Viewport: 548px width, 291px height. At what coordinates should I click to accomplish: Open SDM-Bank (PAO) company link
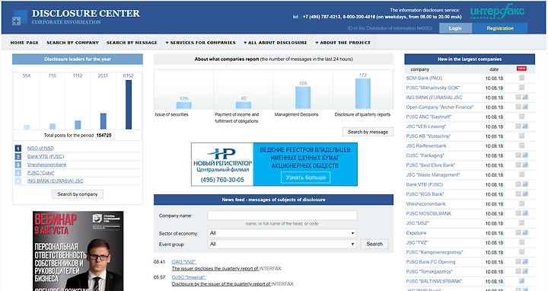pos(424,78)
